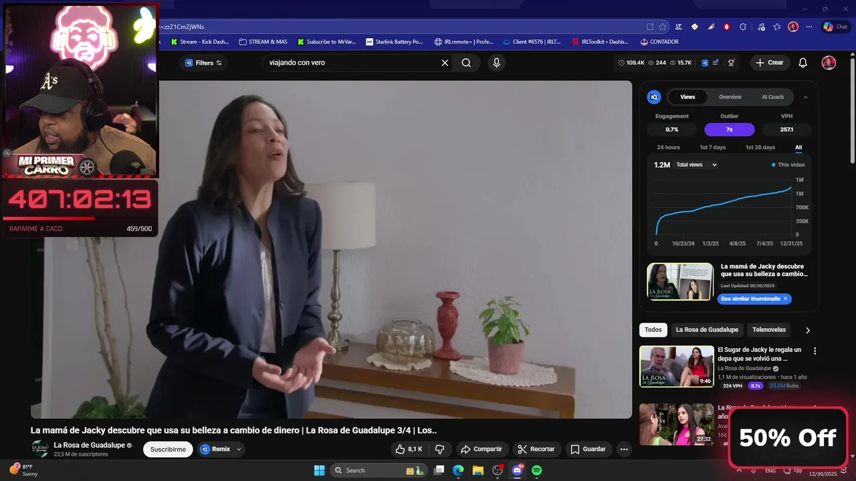Select 1st 28 days range
Image resolution: width=856 pixels, height=481 pixels.
760,147
